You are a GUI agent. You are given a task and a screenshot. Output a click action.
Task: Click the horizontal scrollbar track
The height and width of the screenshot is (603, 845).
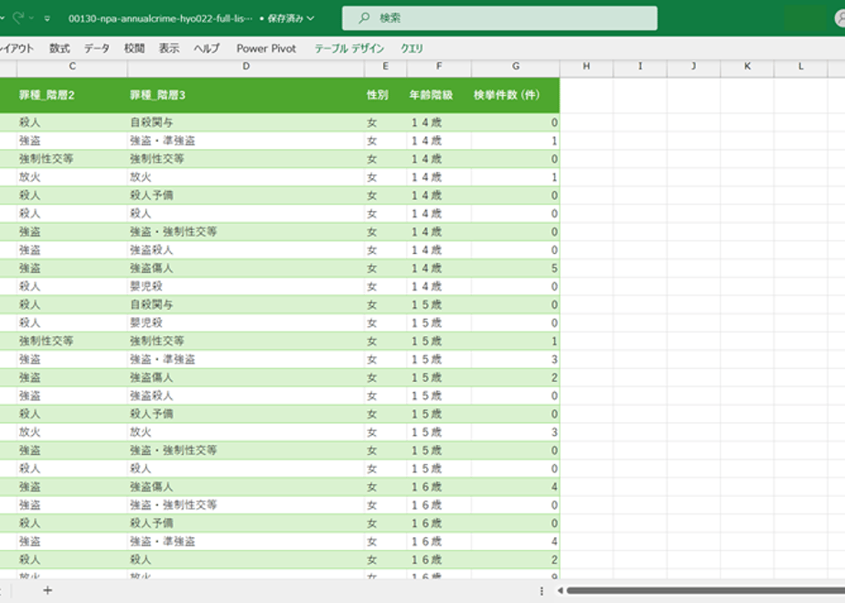point(705,591)
